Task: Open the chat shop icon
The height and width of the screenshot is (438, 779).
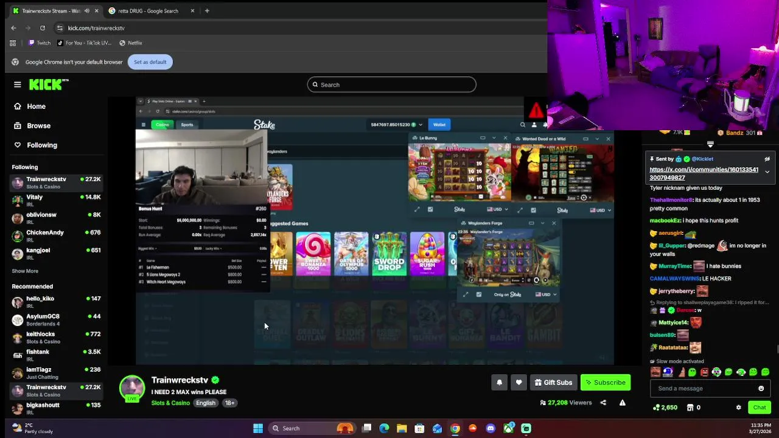Action: coord(690,408)
